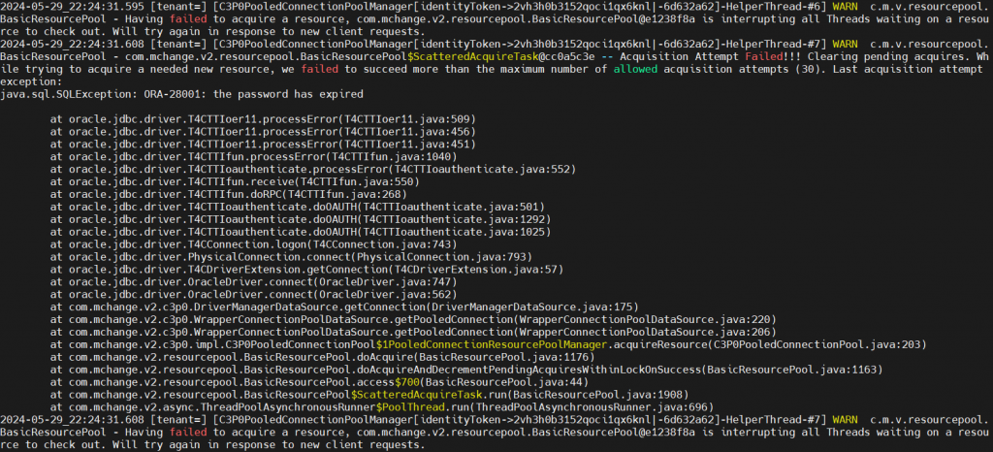Click the 'java.sql.SQLException' exception name

pyautogui.click(x=70, y=94)
